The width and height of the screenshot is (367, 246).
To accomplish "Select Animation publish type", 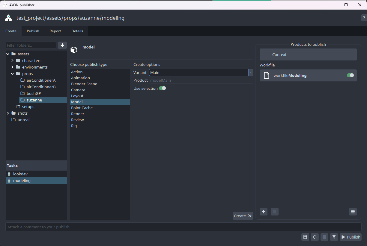I will pos(100,78).
